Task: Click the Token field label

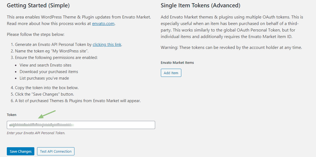Action: (11, 115)
